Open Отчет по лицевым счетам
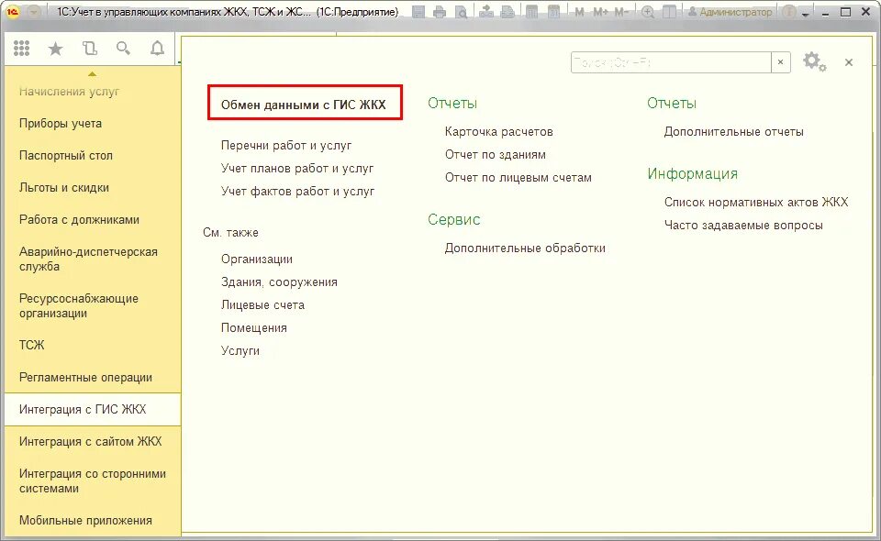 pyautogui.click(x=518, y=178)
